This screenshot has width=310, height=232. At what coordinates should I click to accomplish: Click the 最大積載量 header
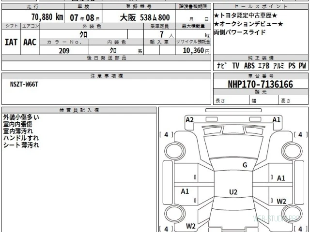click(x=193, y=26)
